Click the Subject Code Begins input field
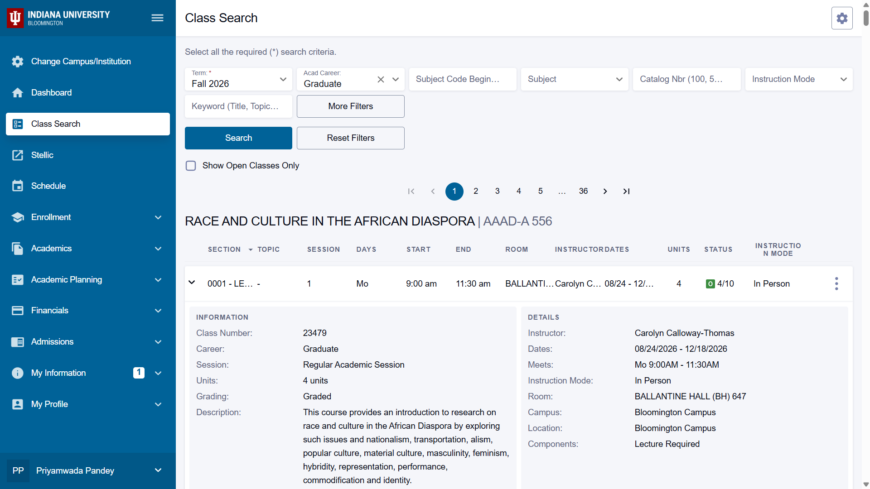Viewport: 870px width, 489px height. (463, 79)
